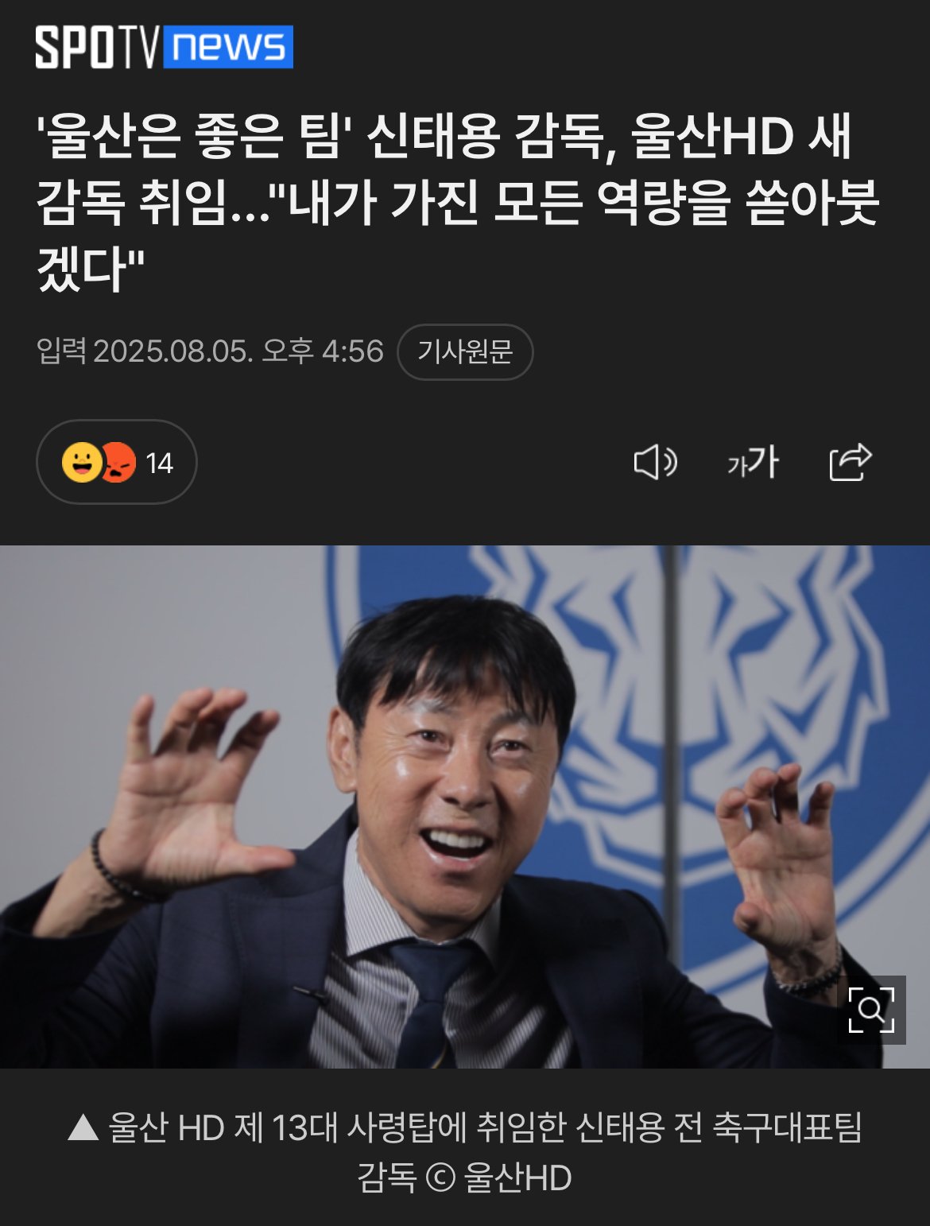Tap the reaction count number 14
The height and width of the screenshot is (1226, 930).
159,463
